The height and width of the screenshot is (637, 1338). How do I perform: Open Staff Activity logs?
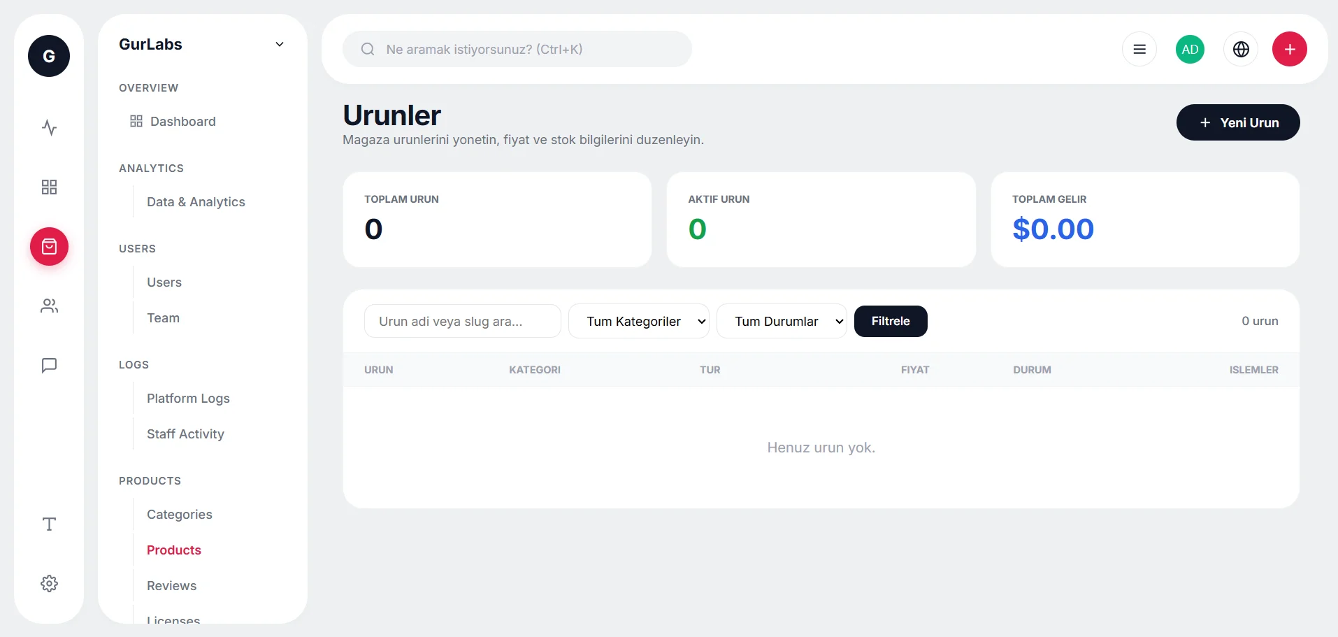(x=185, y=434)
